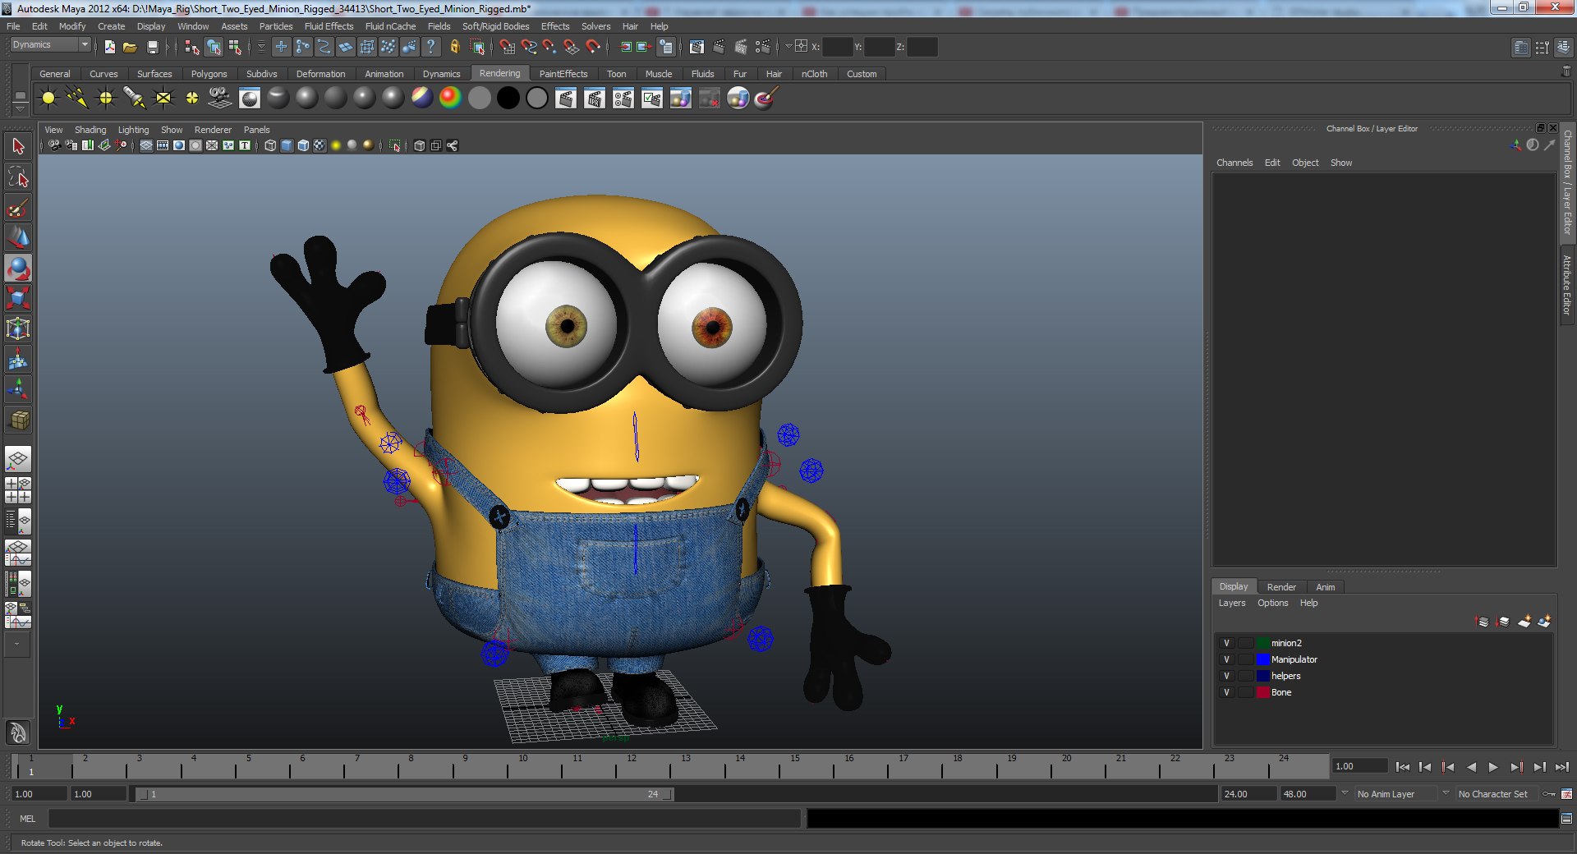The image size is (1577, 854).
Task: Open the Anim Layer dropdown arrow
Action: 1345,793
